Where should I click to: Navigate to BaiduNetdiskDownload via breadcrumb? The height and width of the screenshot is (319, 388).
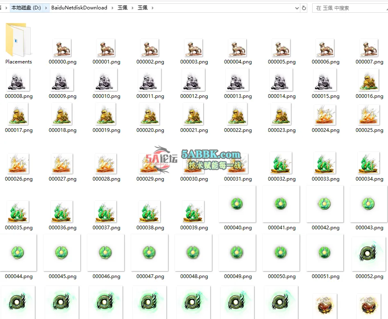point(79,7)
